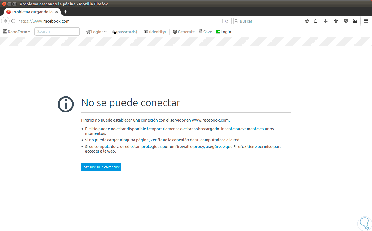Open the downloads arrow icon
Image resolution: width=372 pixels, height=231 pixels.
click(x=326, y=21)
